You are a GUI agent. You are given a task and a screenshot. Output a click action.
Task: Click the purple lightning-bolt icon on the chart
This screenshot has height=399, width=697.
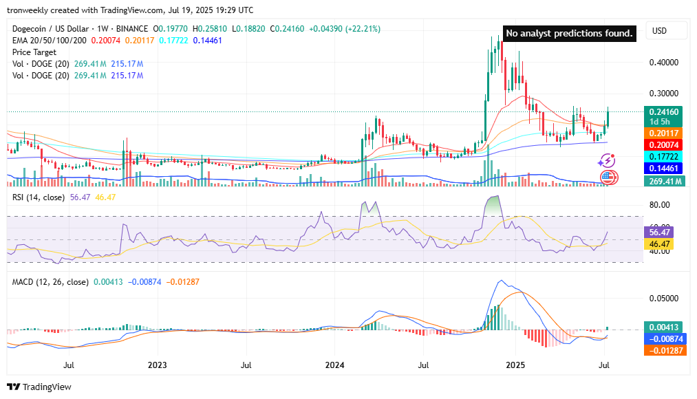coord(607,161)
